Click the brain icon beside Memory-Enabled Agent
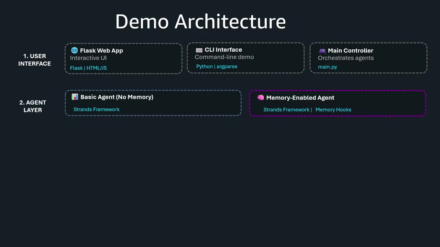Screen dimensions: 440x247 (261, 98)
